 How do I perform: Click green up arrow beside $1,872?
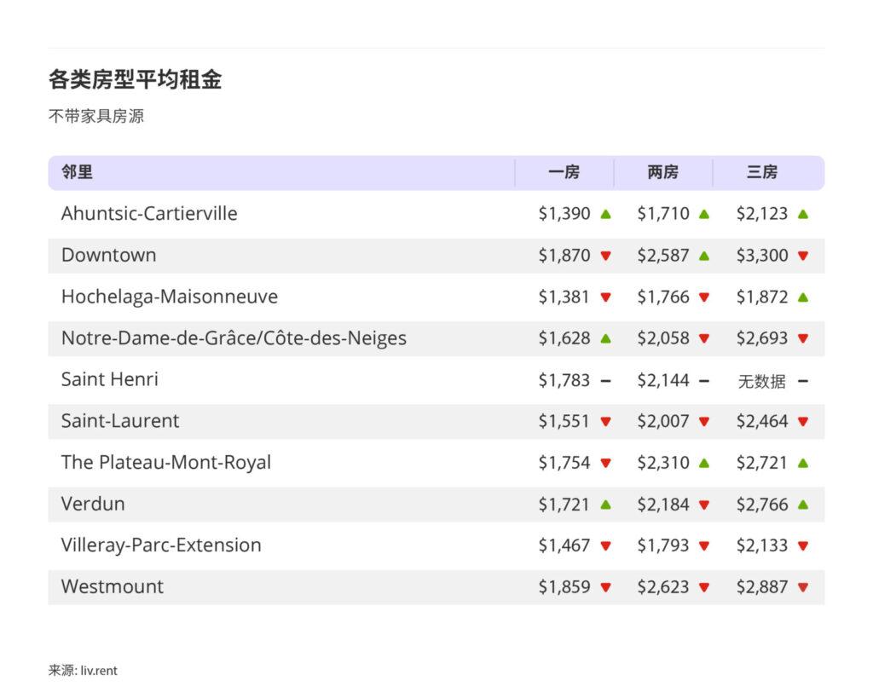coord(803,297)
